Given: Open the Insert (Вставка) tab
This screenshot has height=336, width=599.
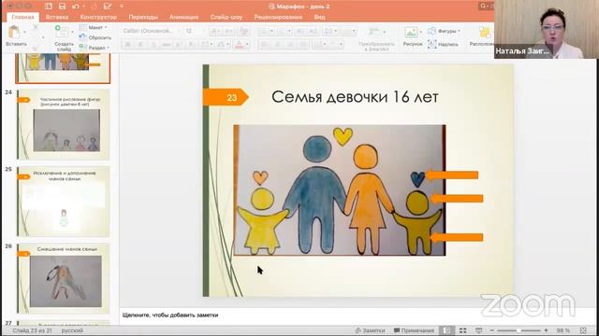Looking at the screenshot, I should (x=57, y=17).
